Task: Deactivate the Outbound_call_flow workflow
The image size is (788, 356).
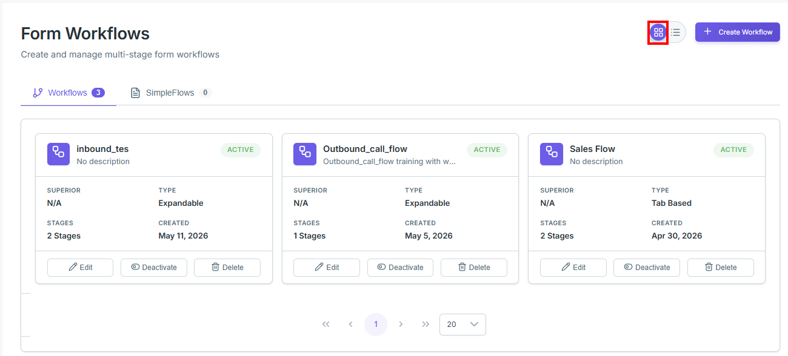Action: [400, 268]
